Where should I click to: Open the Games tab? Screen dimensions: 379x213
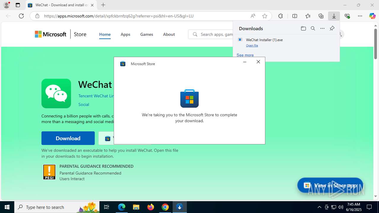tap(147, 34)
